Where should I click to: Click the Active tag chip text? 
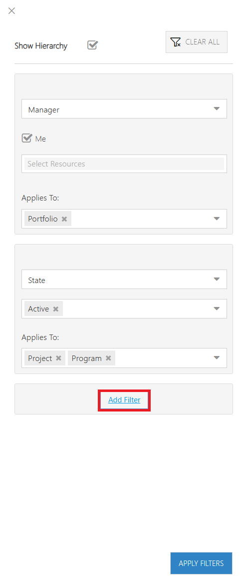pyautogui.click(x=38, y=309)
